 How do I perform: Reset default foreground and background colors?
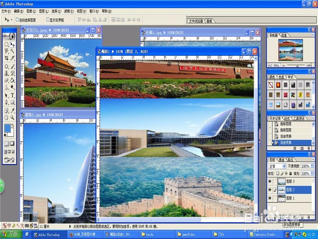[x=5, y=135]
